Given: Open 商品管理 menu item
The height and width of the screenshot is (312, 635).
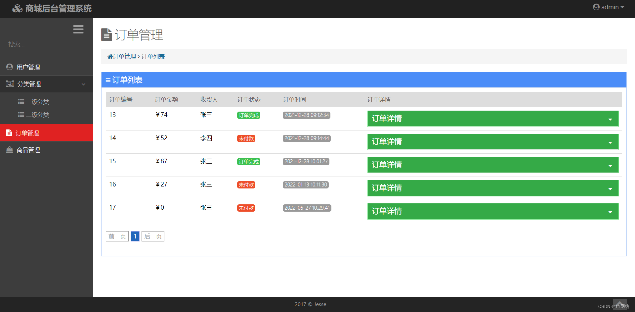Looking at the screenshot, I should [46, 150].
